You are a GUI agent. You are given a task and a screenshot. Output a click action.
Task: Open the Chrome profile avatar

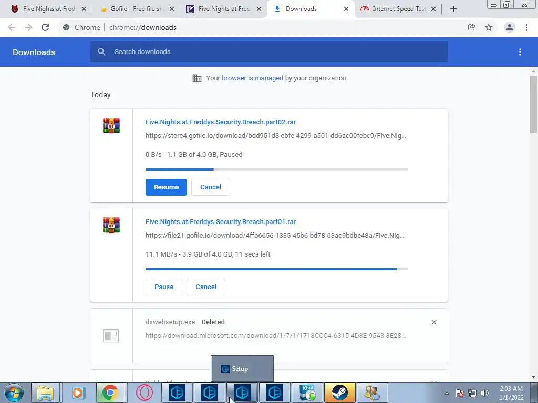pos(510,27)
